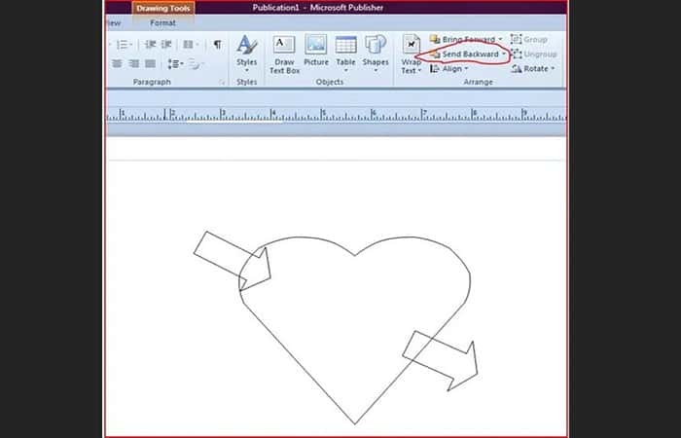This screenshot has height=438, width=681.
Task: Click the Send Backward button
Action: pyautogui.click(x=465, y=55)
